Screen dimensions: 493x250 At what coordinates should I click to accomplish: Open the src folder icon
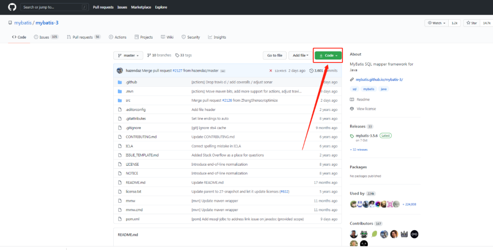pyautogui.click(x=120, y=100)
